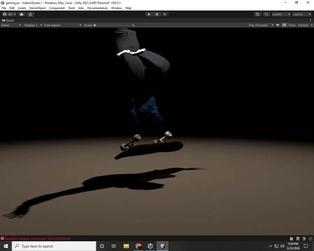The image size is (314, 251).
Task: Open the Documentation menu
Action: click(97, 8)
